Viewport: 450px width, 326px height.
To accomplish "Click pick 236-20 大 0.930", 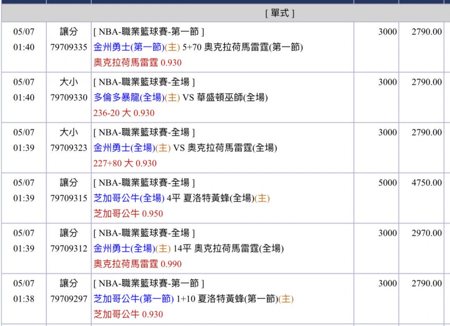I will pos(124,113).
